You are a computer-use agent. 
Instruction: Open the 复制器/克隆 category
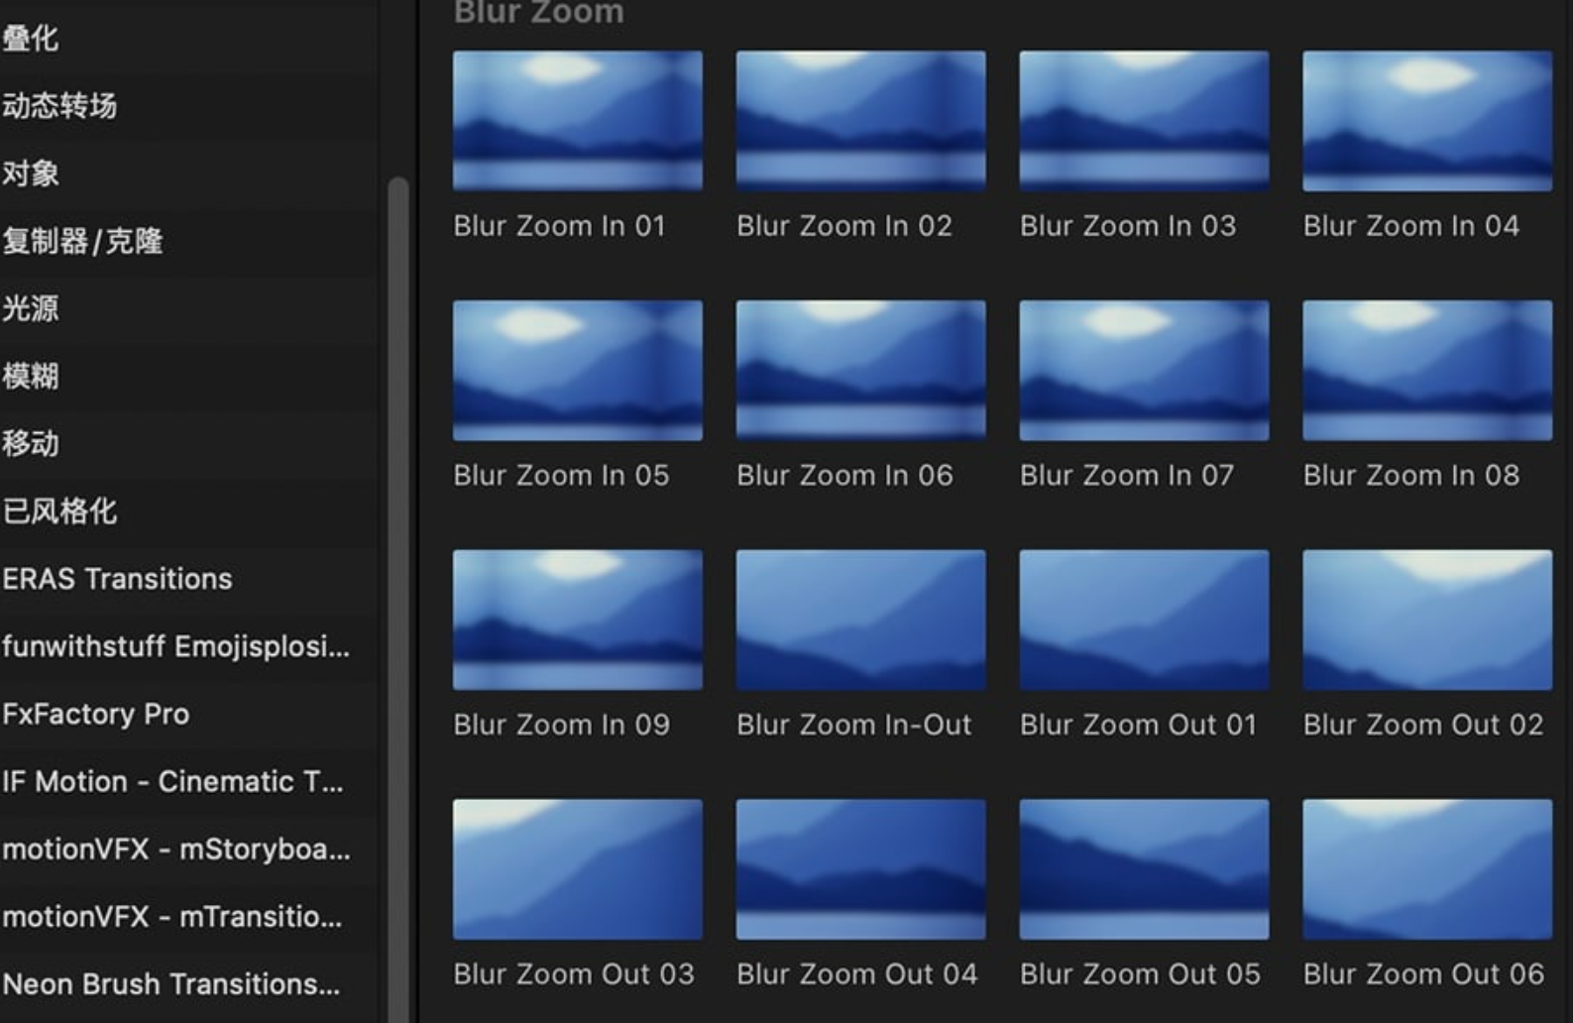(82, 241)
